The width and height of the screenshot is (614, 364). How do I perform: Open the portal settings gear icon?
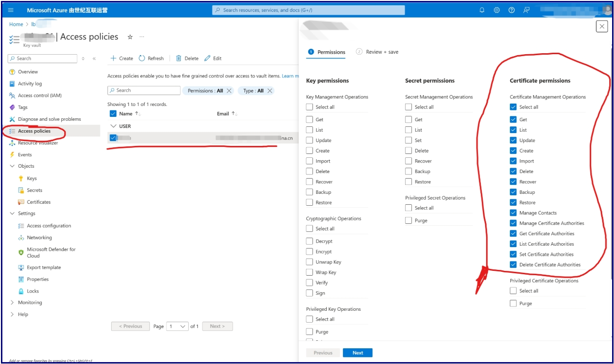pyautogui.click(x=497, y=10)
